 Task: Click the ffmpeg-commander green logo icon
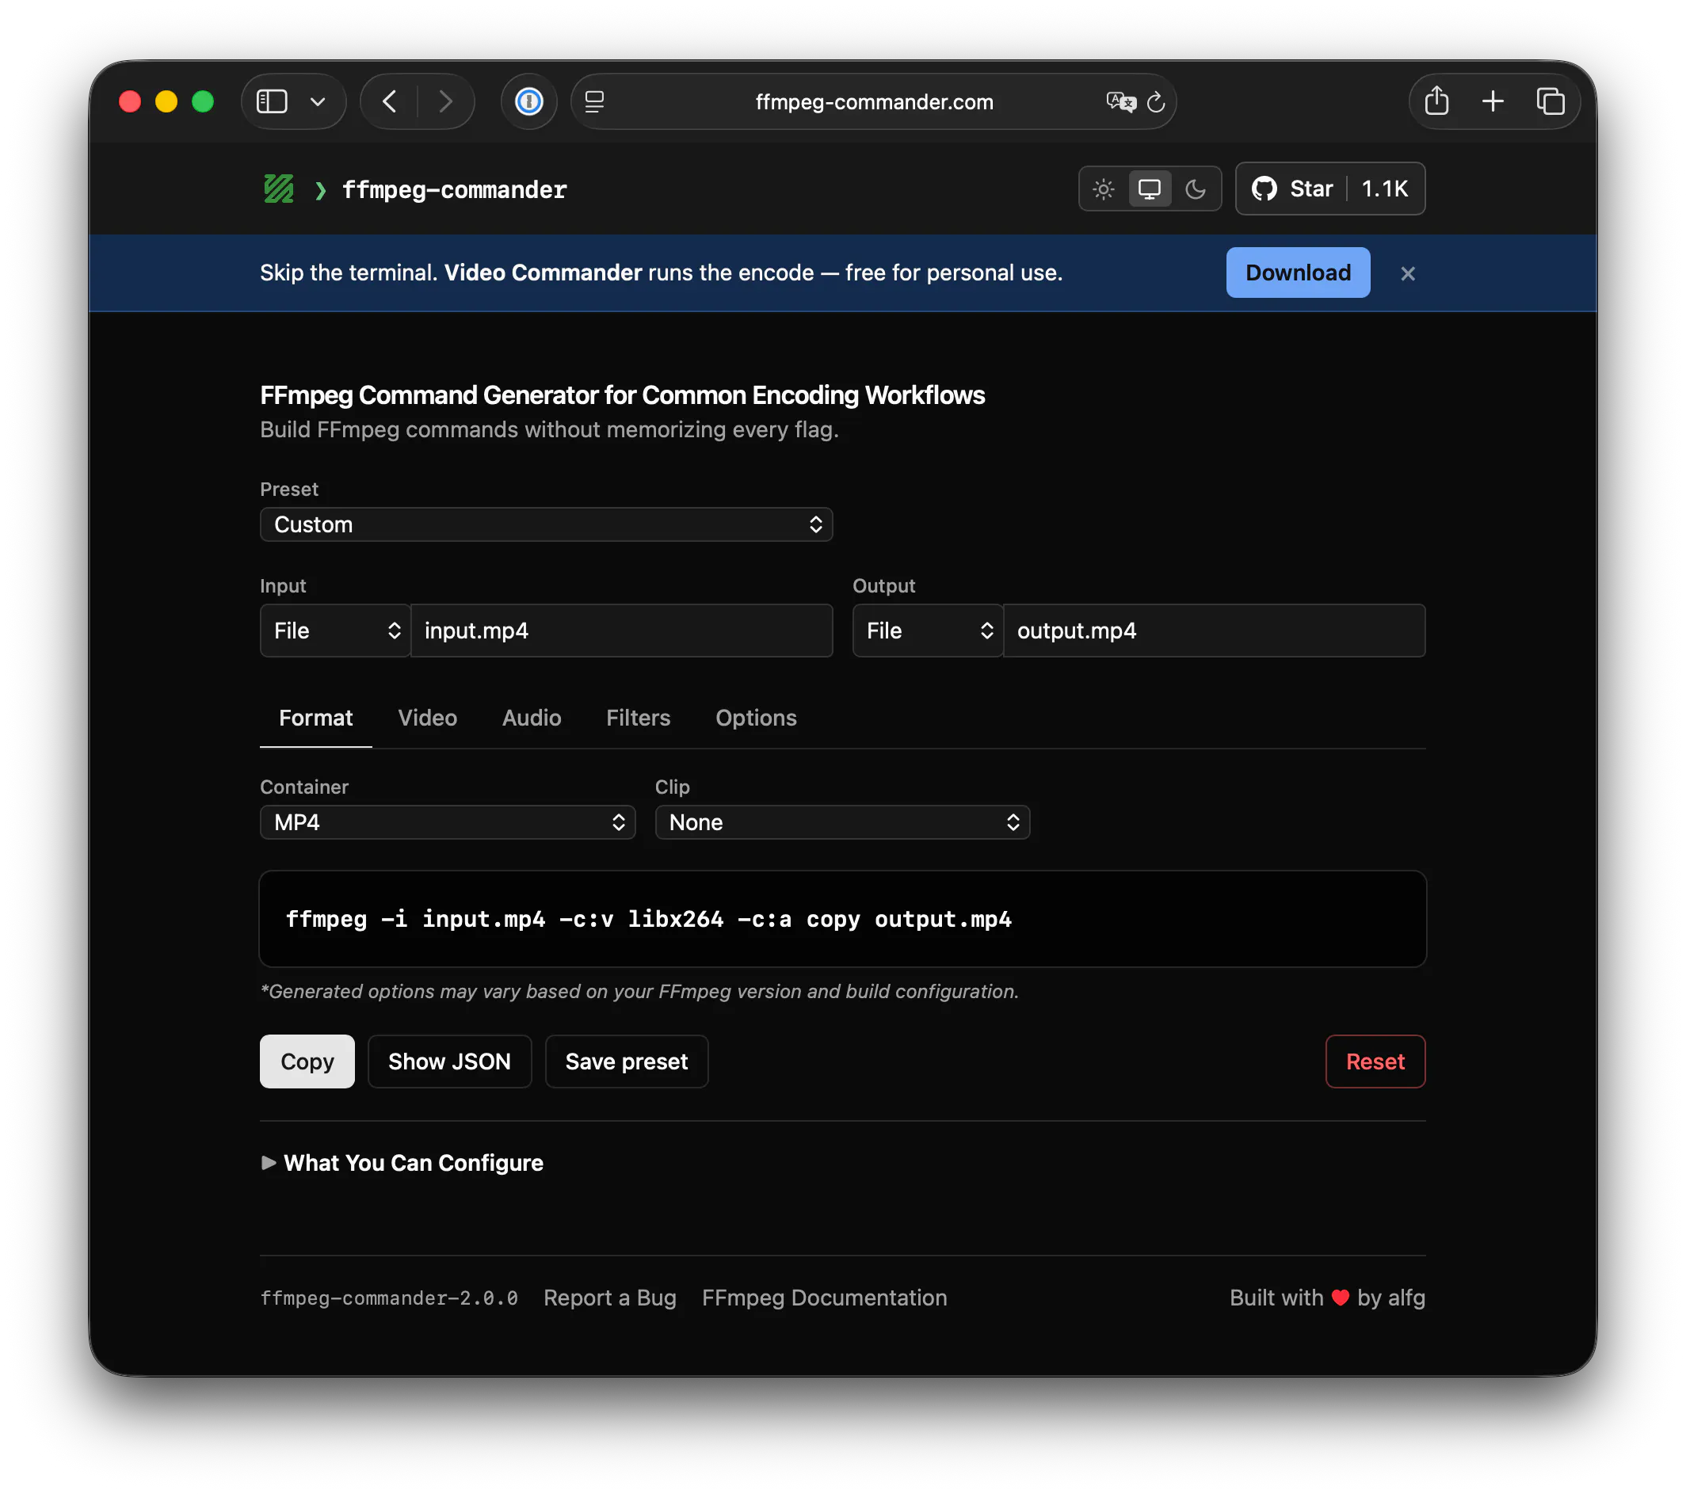pos(279,189)
